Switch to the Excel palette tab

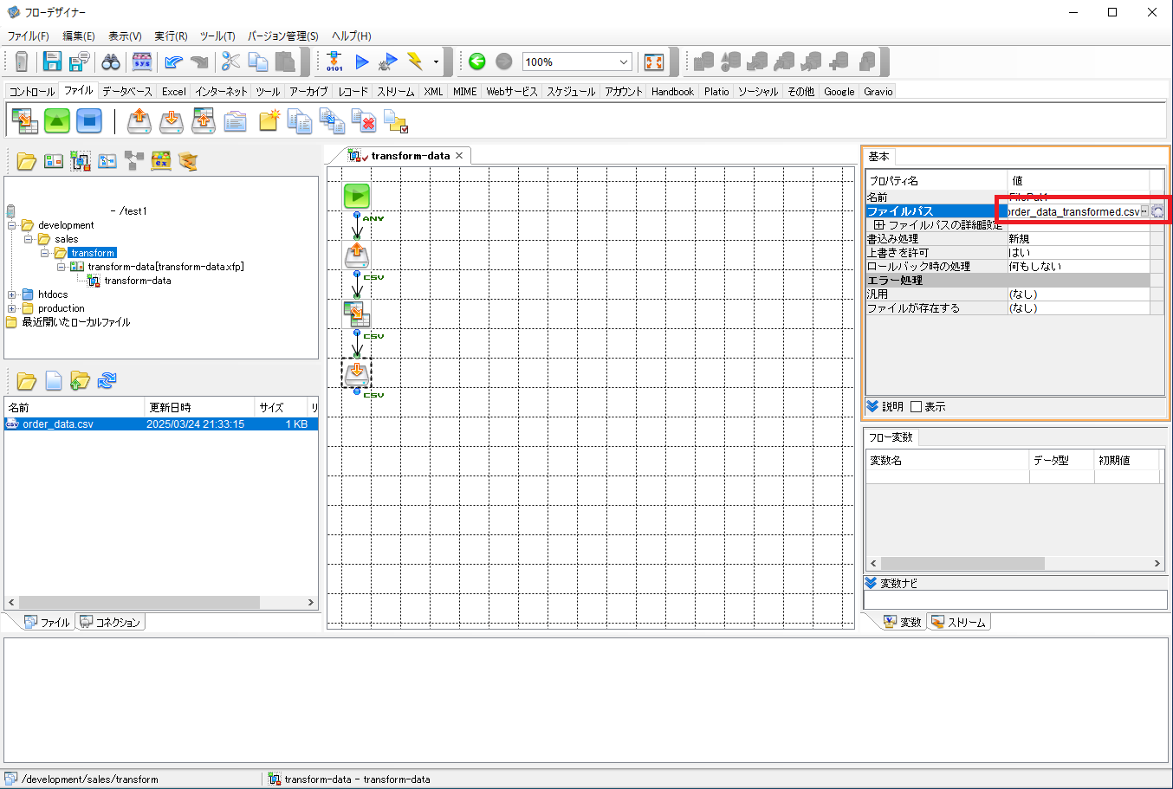pos(173,91)
